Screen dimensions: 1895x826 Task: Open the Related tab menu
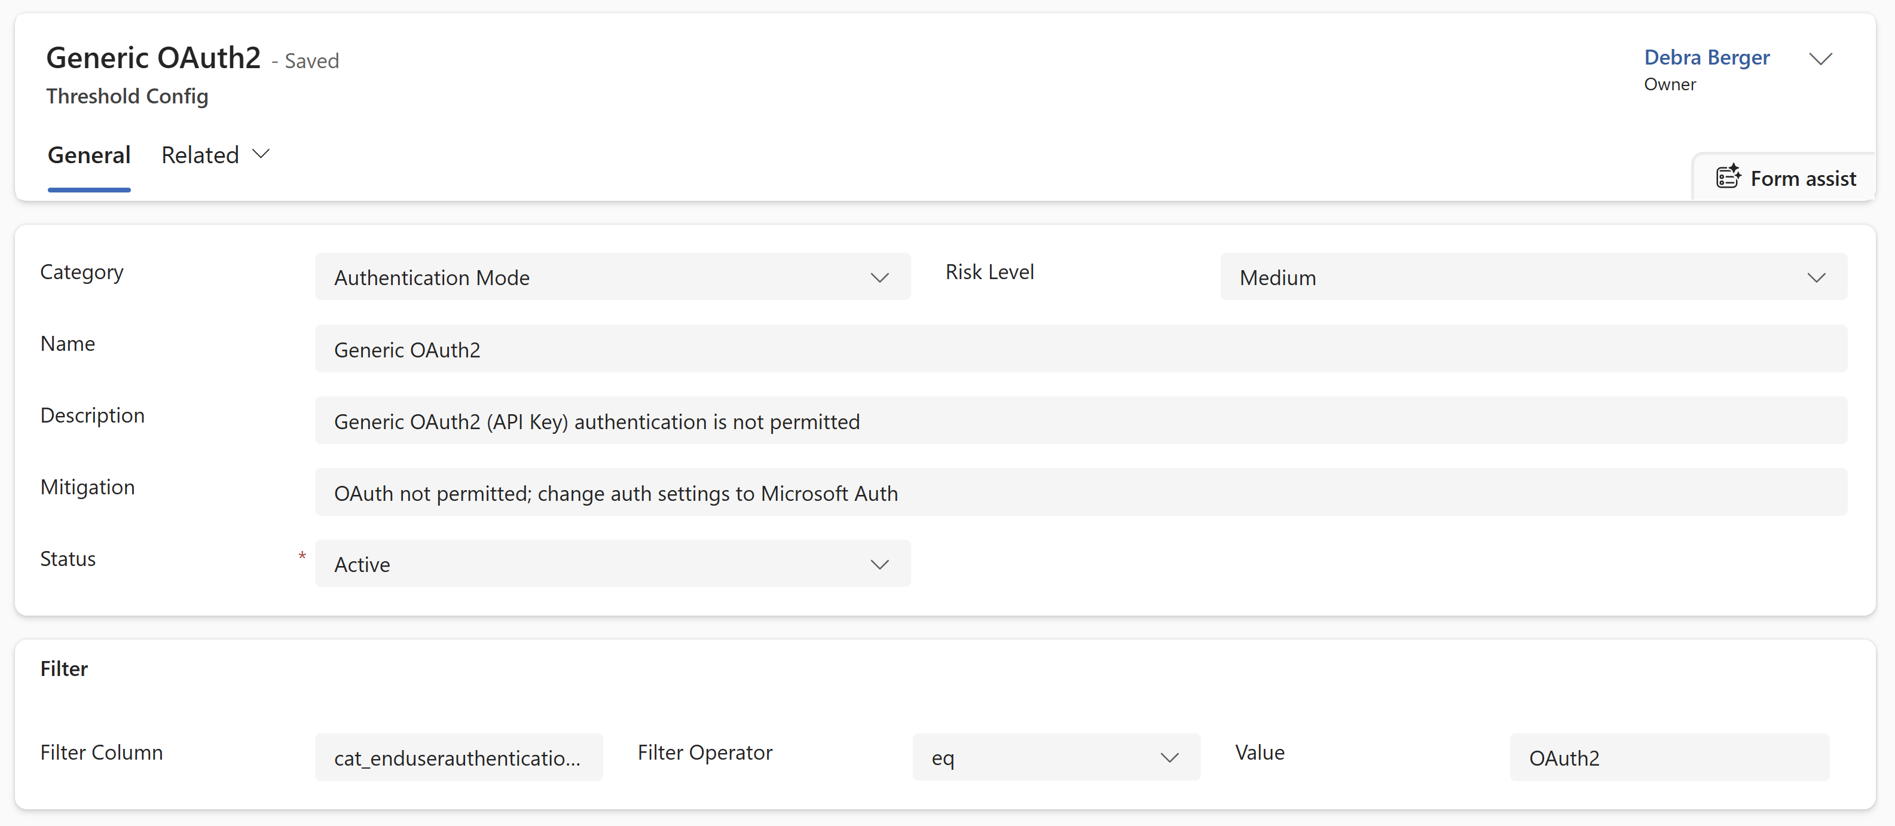[216, 155]
